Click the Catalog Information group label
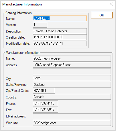This screenshot has width=116, height=131. [x=19, y=13]
